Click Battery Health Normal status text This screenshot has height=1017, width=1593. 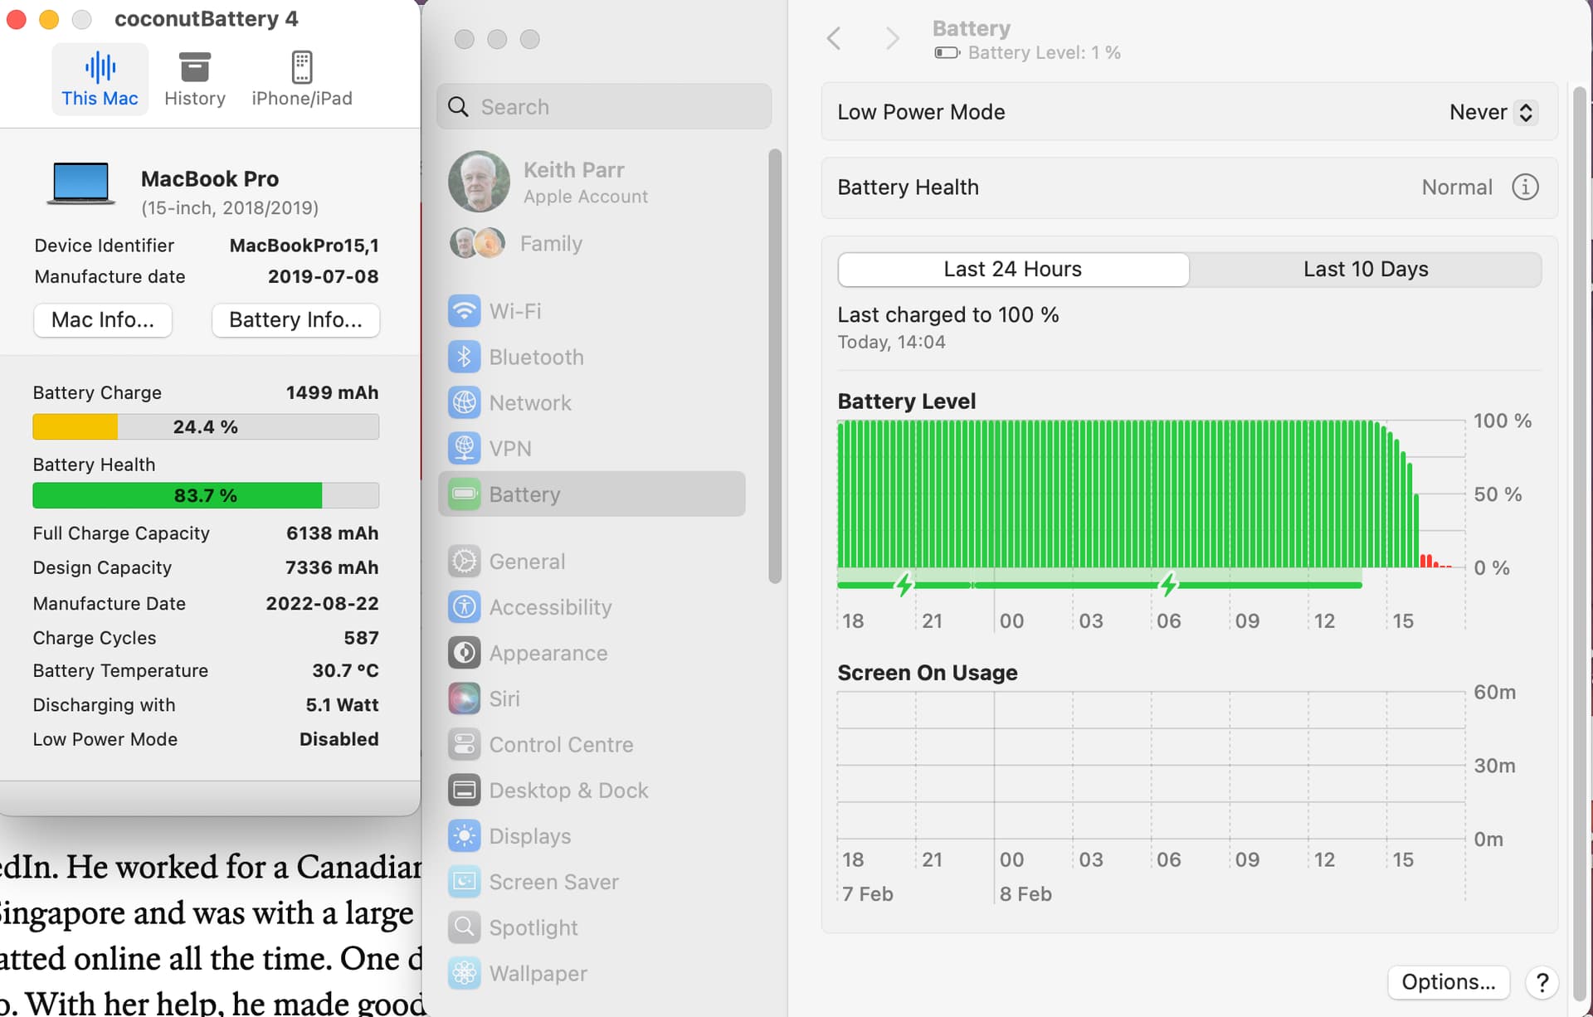pos(1457,187)
